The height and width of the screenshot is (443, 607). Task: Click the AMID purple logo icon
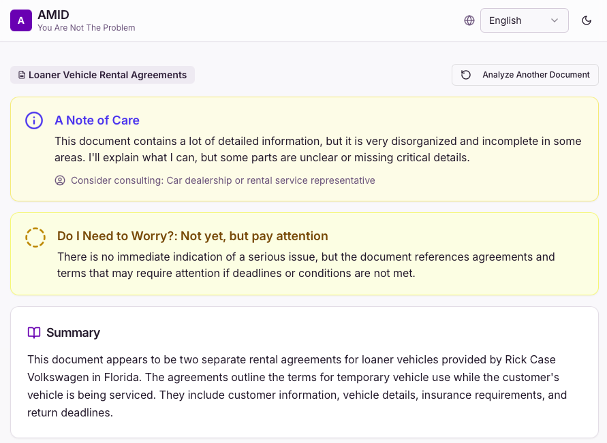point(20,20)
